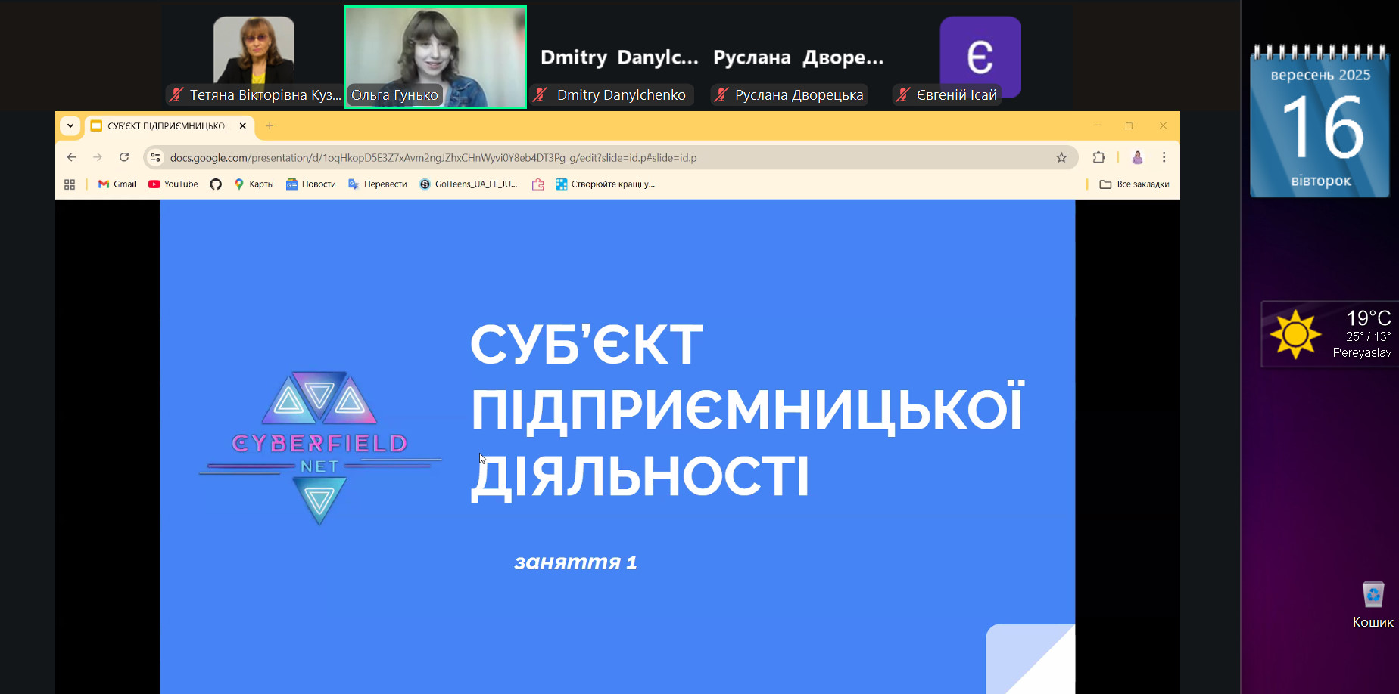Click the Перевести bookmark
The height and width of the screenshot is (694, 1399).
click(x=378, y=184)
